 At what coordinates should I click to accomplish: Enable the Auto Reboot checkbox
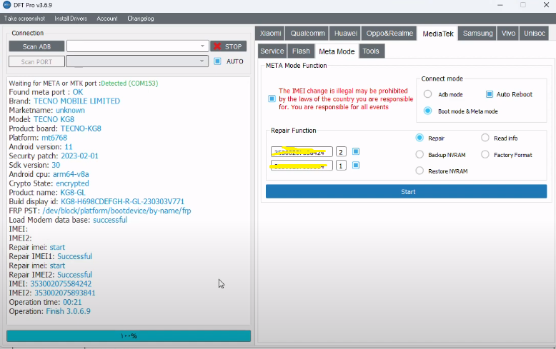(490, 94)
